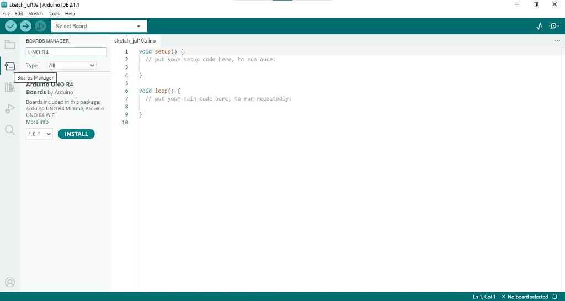Open the Search sidebar panel

pyautogui.click(x=10, y=130)
